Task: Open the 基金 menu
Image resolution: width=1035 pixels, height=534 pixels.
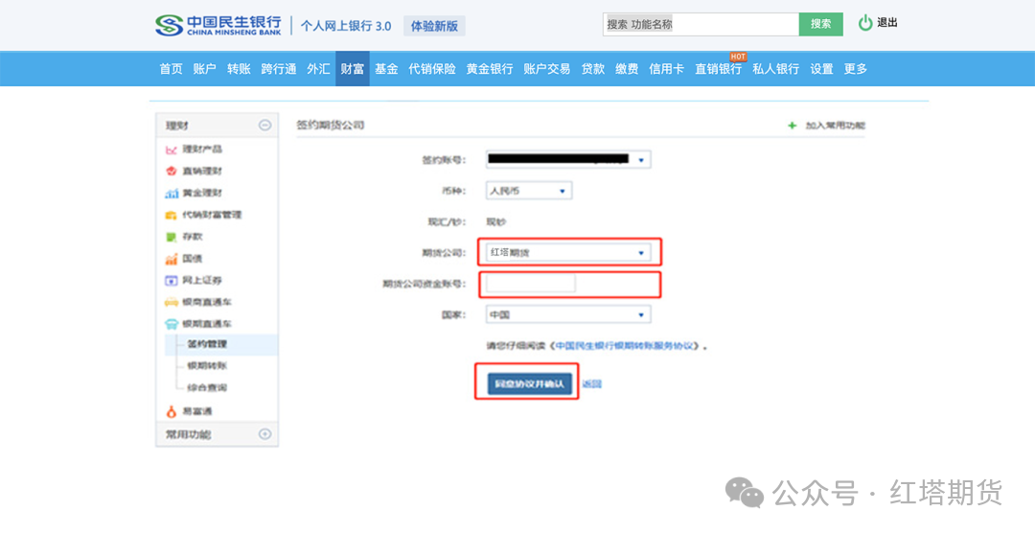Action: point(387,69)
